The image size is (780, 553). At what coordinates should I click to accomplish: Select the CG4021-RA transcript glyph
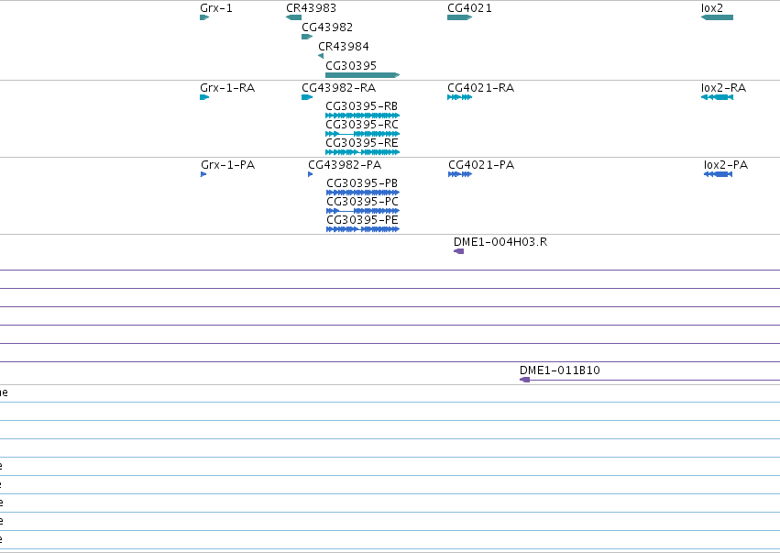click(459, 97)
